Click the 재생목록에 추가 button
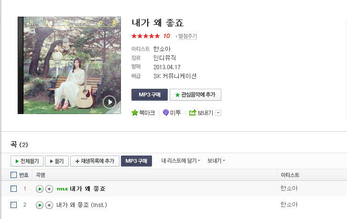Image resolution: width=347 pixels, height=219 pixels. [x=95, y=161]
